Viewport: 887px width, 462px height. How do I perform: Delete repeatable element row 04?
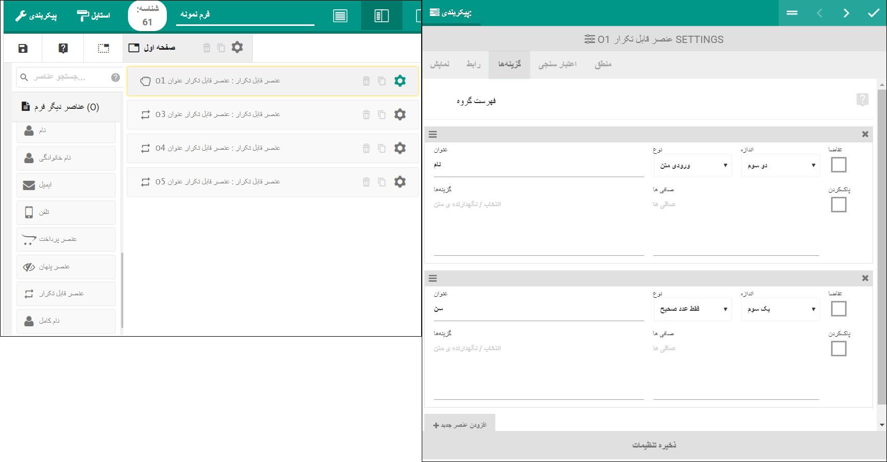[x=366, y=148]
